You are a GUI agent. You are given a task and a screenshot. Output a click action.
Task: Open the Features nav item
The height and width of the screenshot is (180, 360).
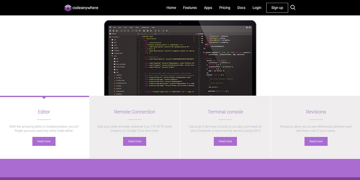(x=190, y=8)
